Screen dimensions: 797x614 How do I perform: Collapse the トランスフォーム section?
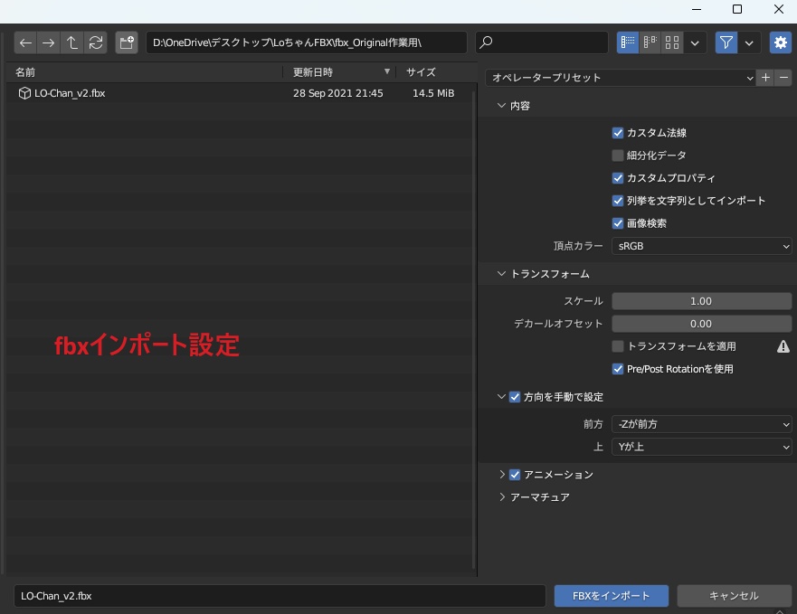tap(502, 273)
